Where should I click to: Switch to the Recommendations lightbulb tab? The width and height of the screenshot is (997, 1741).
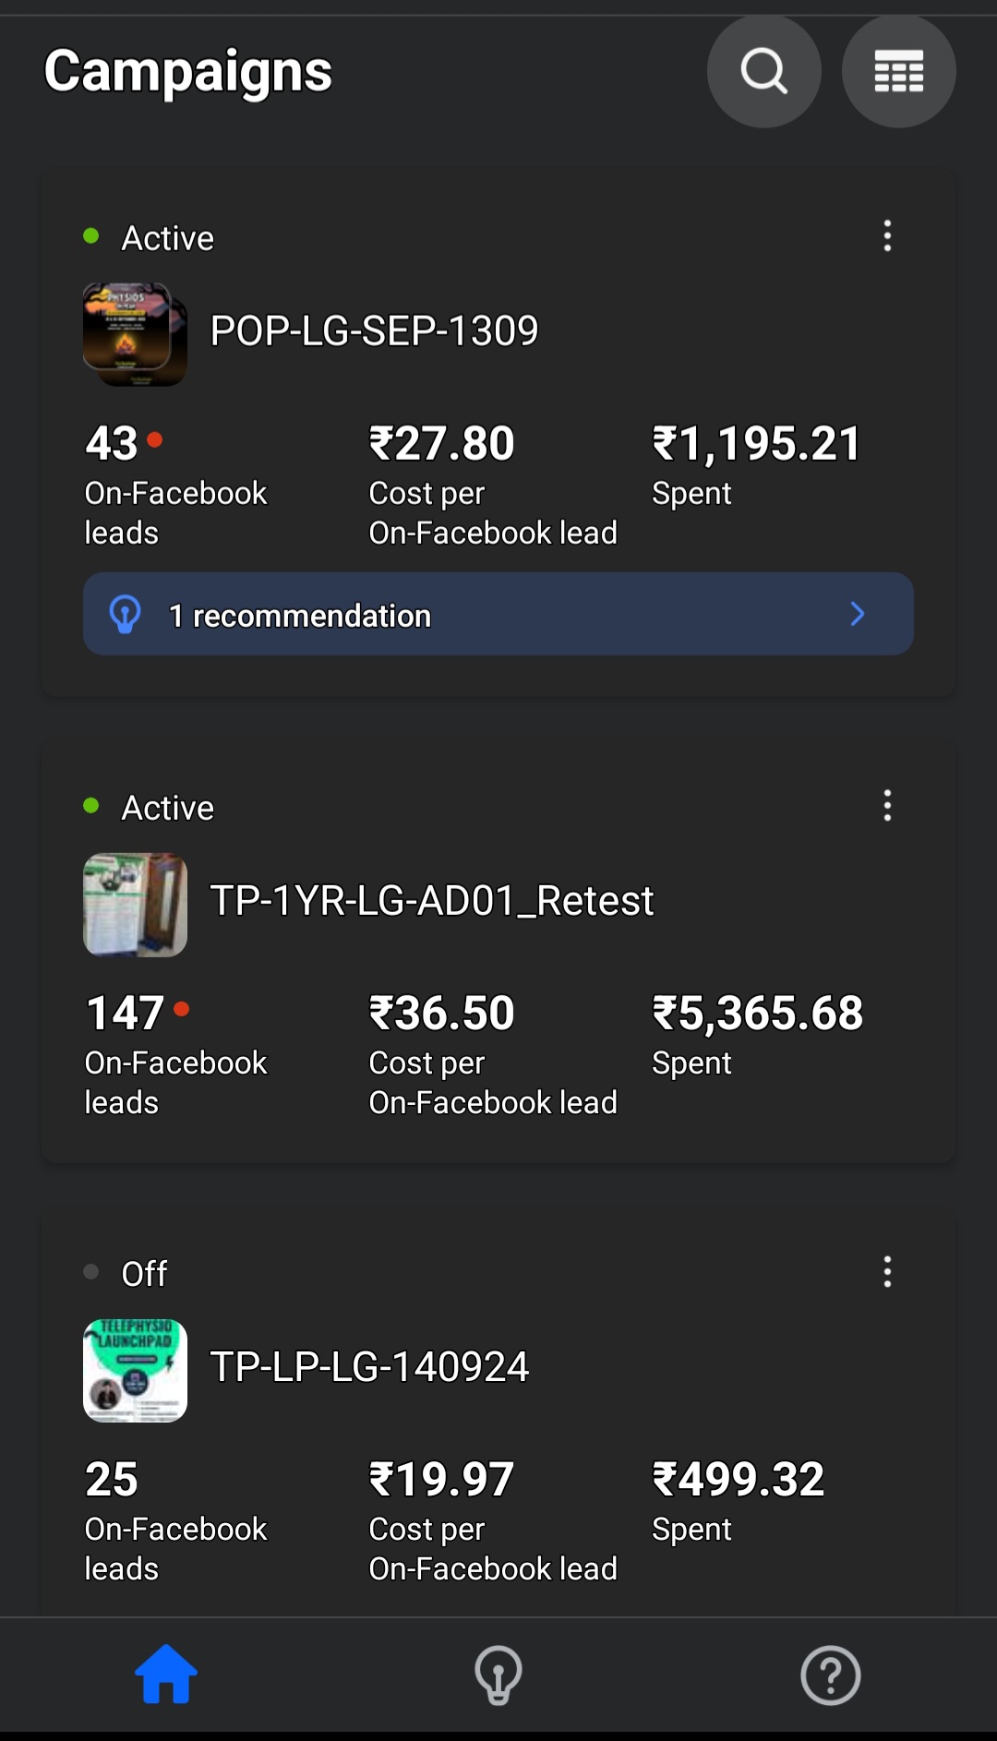coord(498,1675)
